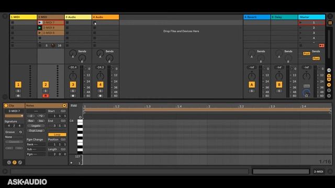This screenshot has height=188, width=335.
Task: Open the Sub bank chooser
Action: 36,149
